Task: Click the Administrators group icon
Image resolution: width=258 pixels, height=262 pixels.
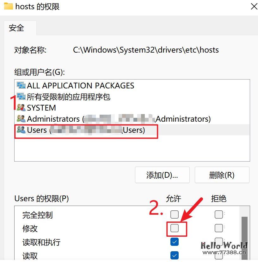Action: coord(21,119)
